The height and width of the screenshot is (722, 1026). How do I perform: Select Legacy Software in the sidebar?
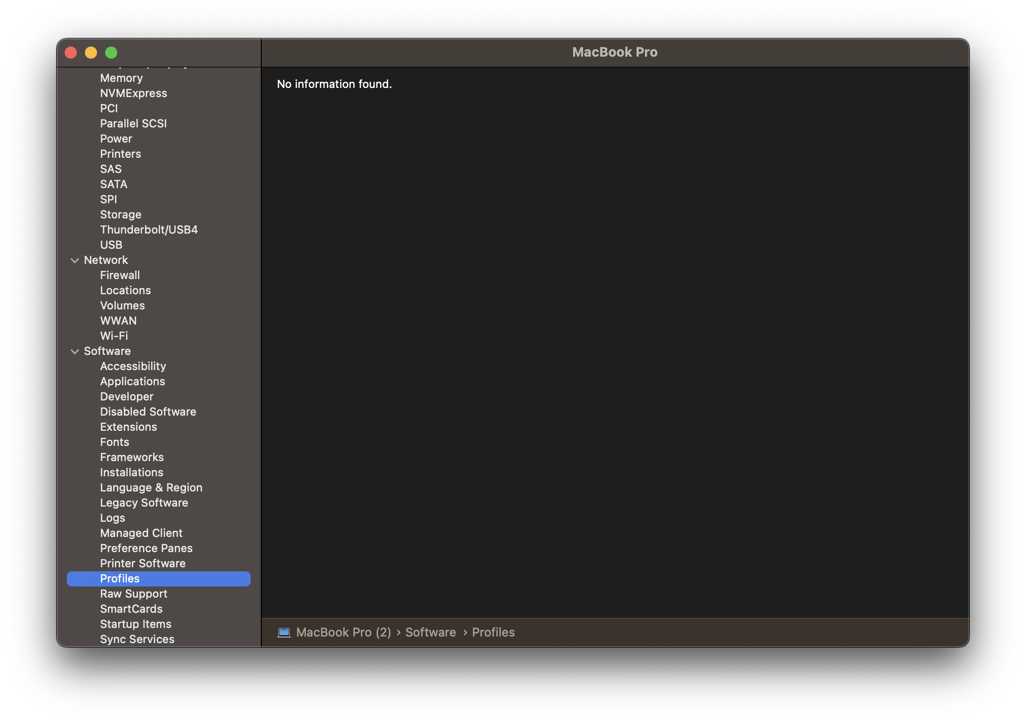(x=144, y=503)
